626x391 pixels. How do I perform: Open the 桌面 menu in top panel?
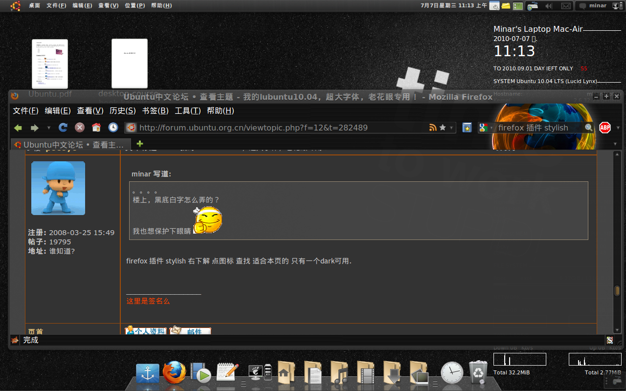click(34, 6)
